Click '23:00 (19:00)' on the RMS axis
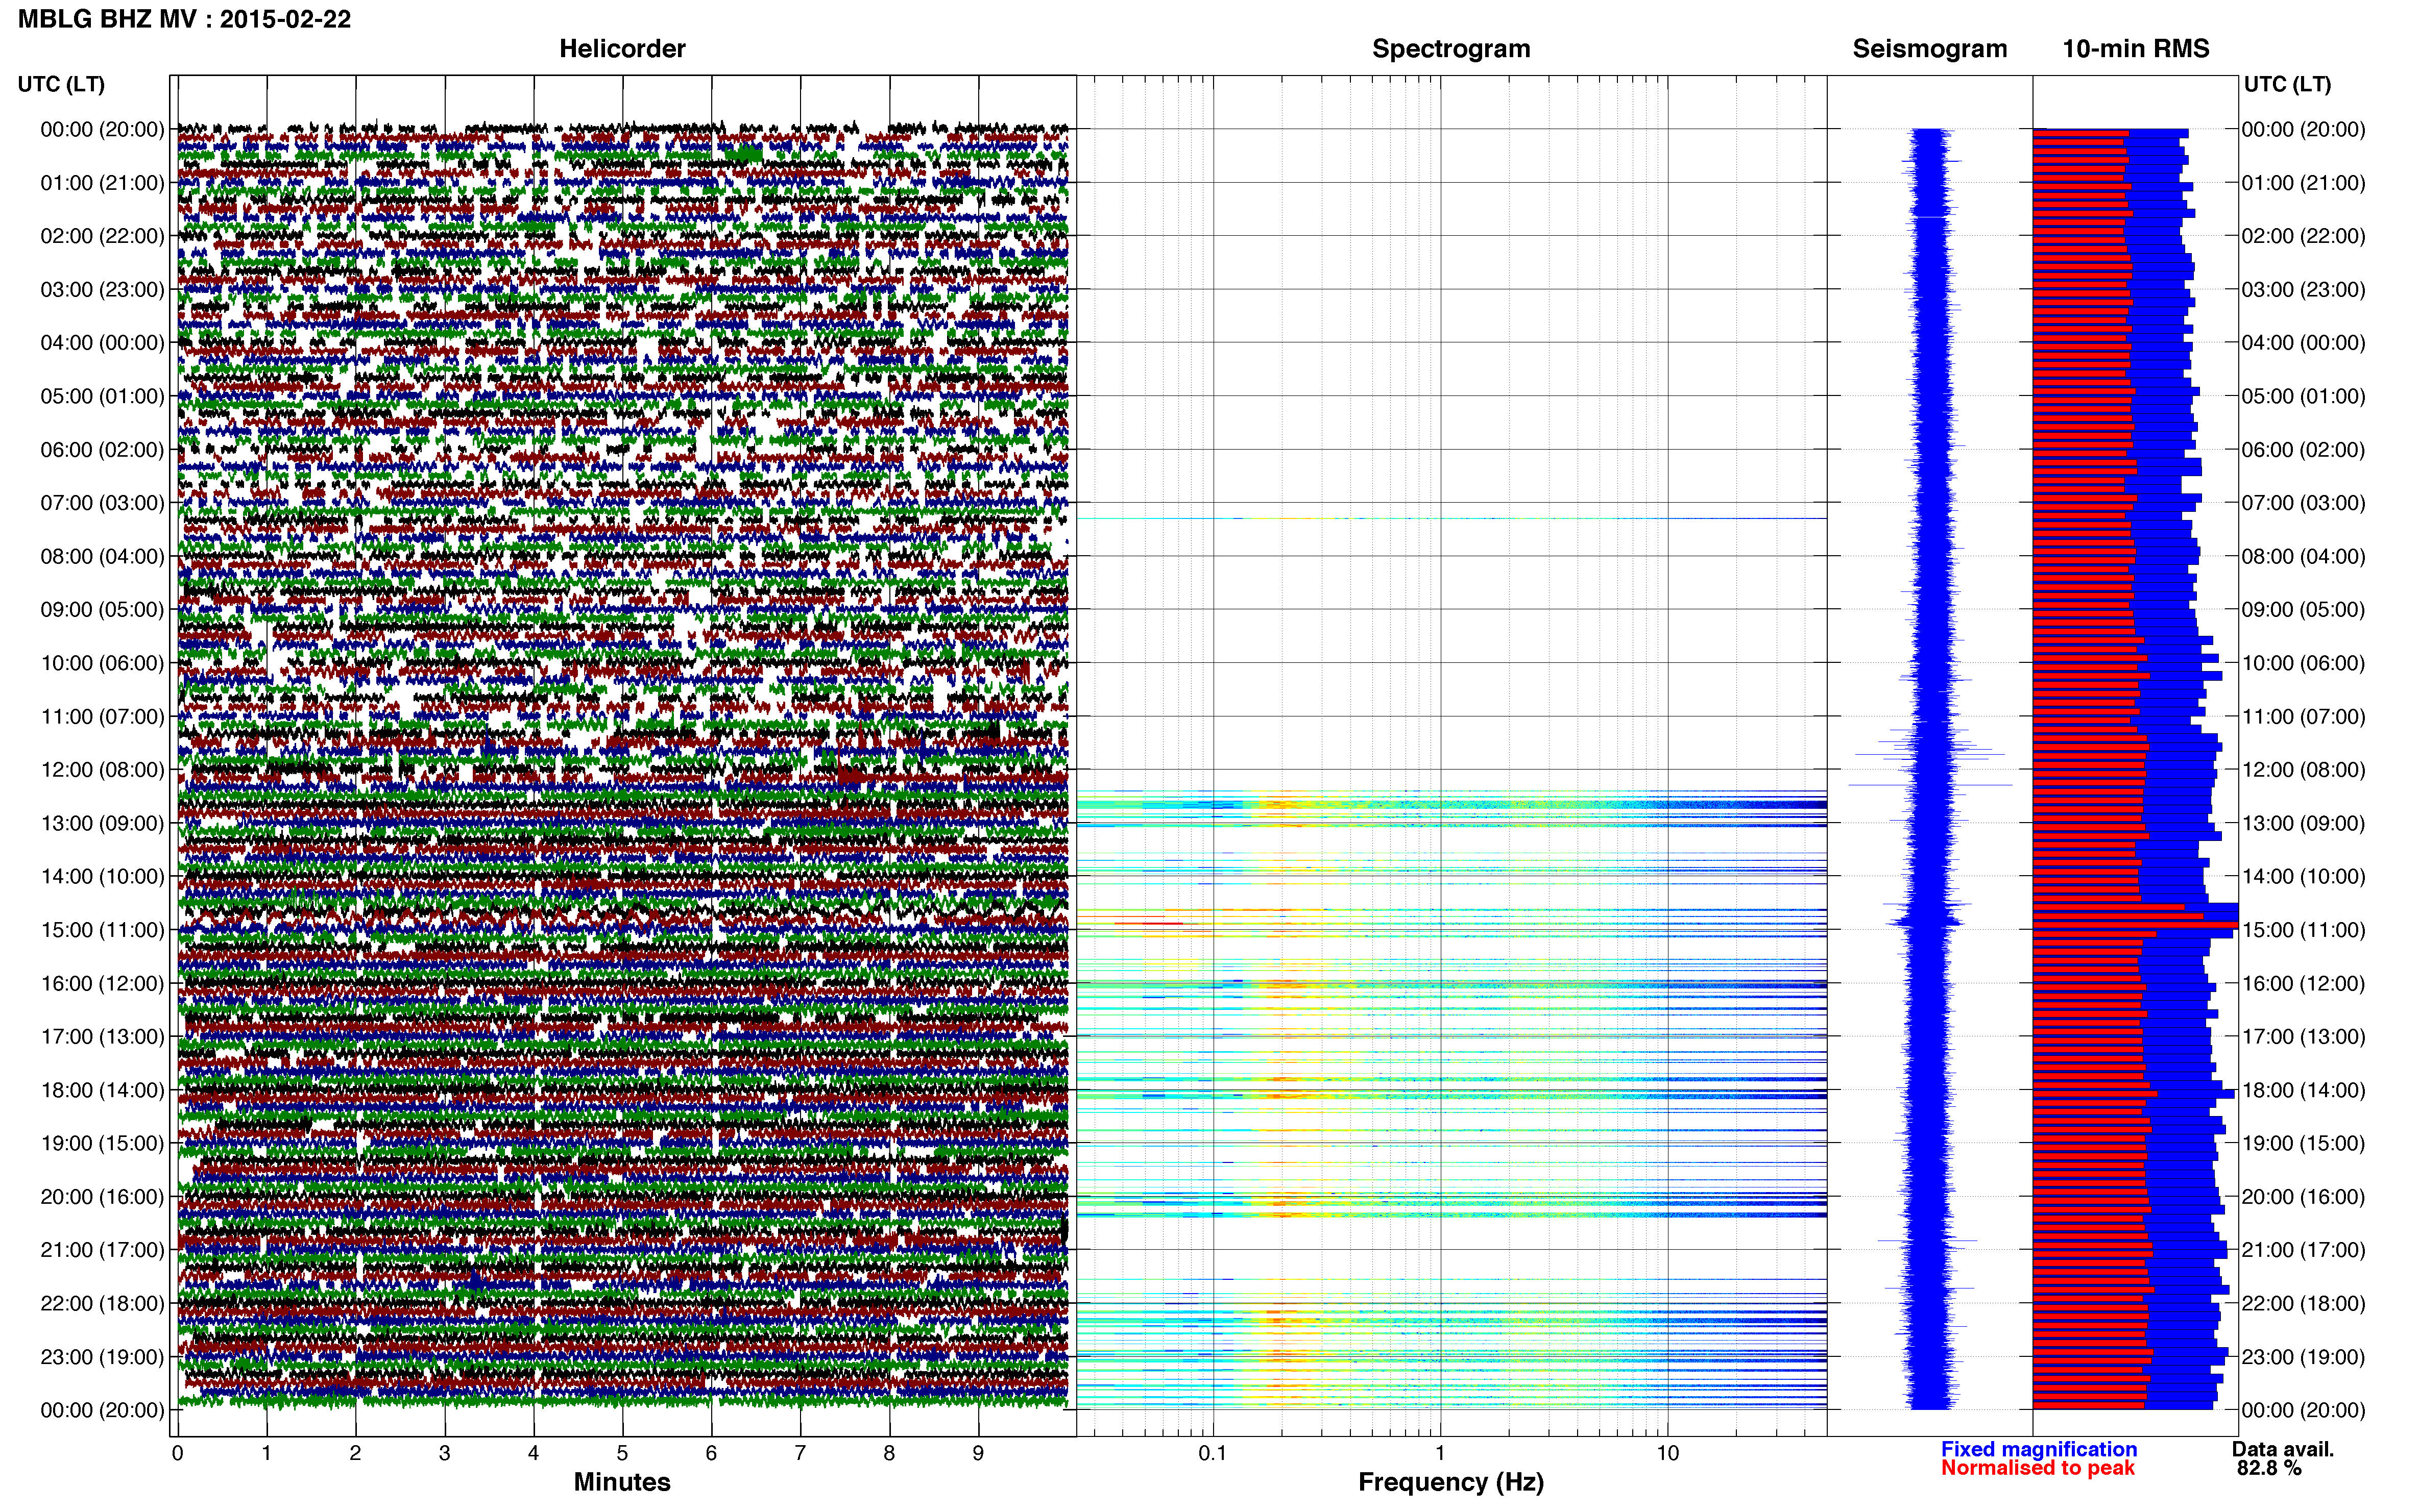Viewport: 2420px width, 1512px height. point(2303,1357)
